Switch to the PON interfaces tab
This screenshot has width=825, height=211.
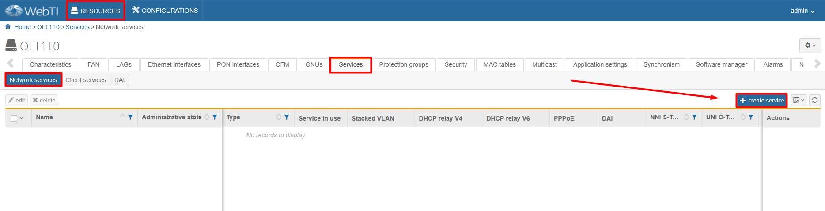click(x=238, y=64)
